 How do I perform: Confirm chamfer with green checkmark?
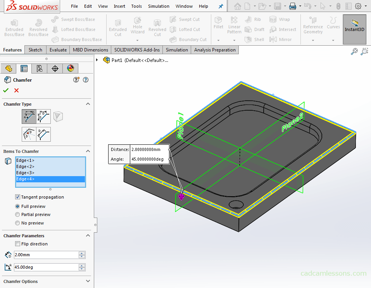(6, 90)
